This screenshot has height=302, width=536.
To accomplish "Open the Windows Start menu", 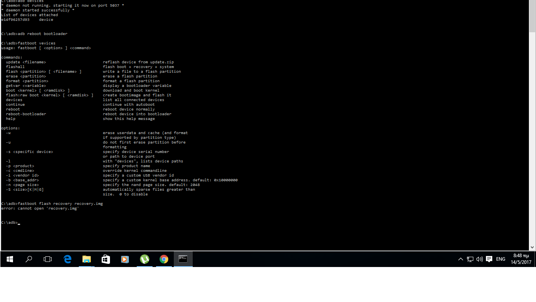I will click(x=10, y=259).
